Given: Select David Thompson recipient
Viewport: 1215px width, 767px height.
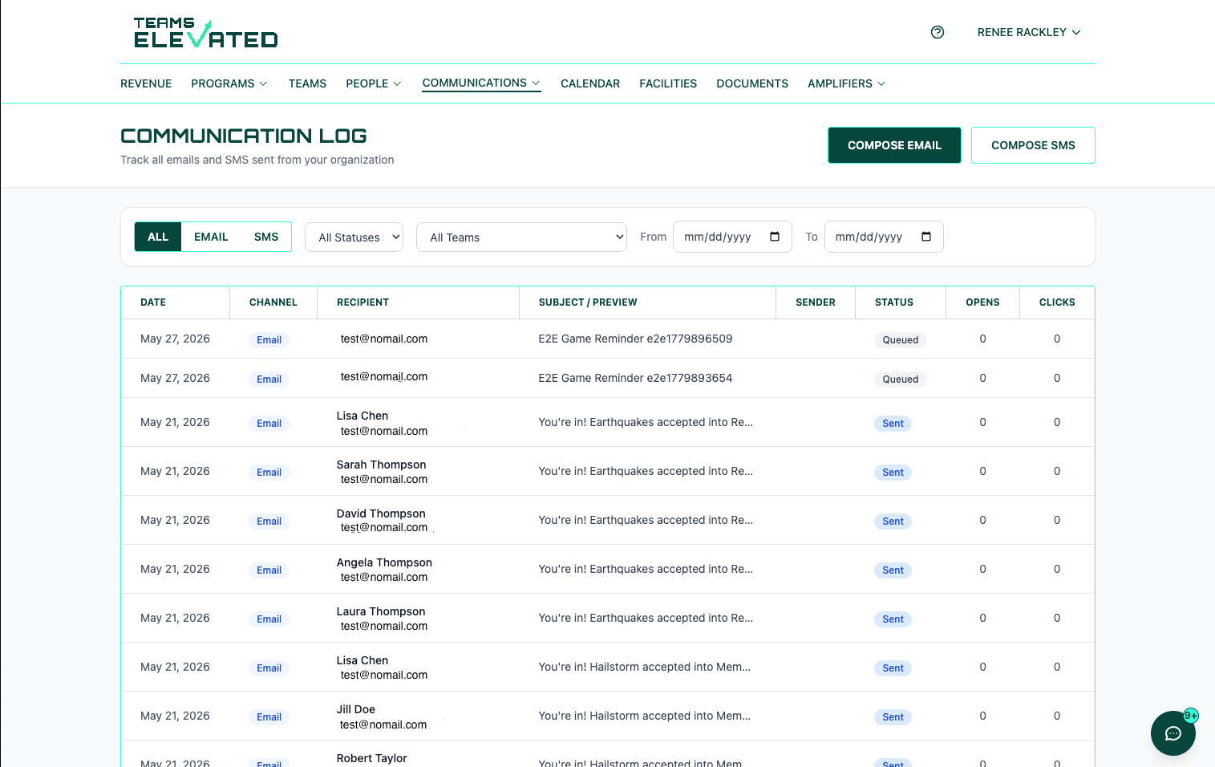Looking at the screenshot, I should [381, 513].
